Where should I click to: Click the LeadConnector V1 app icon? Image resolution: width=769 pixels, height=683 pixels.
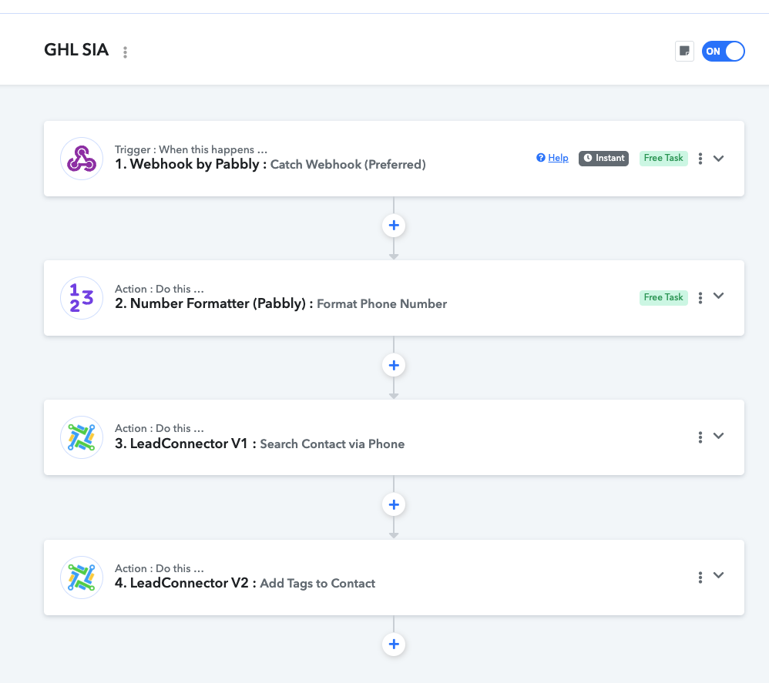click(x=82, y=437)
